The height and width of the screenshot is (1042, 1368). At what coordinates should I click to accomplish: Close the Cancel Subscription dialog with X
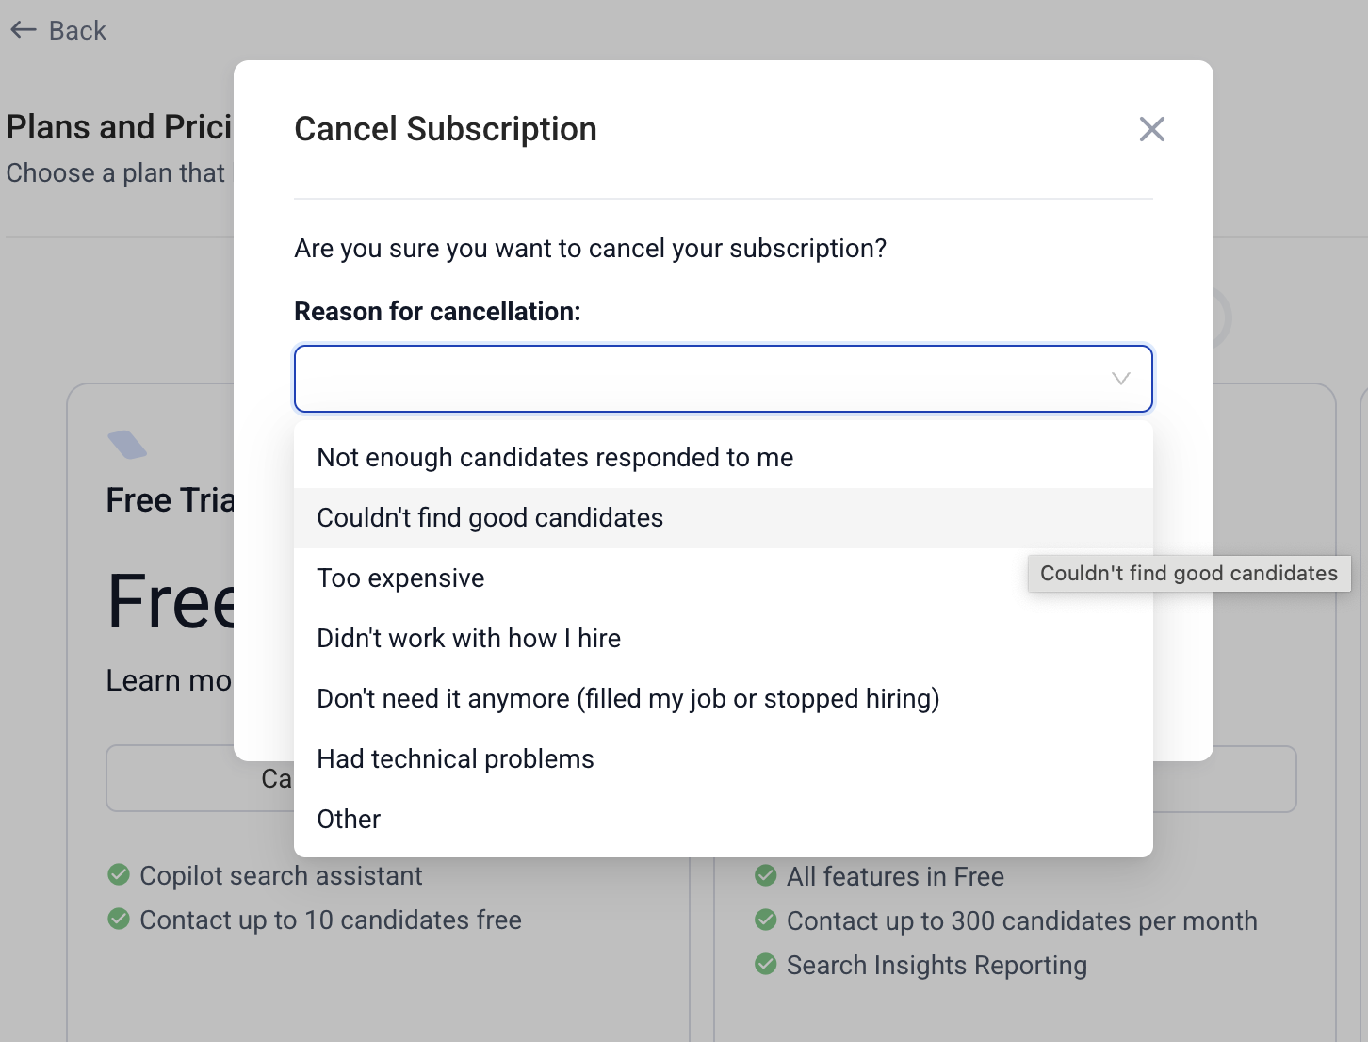pos(1151,129)
